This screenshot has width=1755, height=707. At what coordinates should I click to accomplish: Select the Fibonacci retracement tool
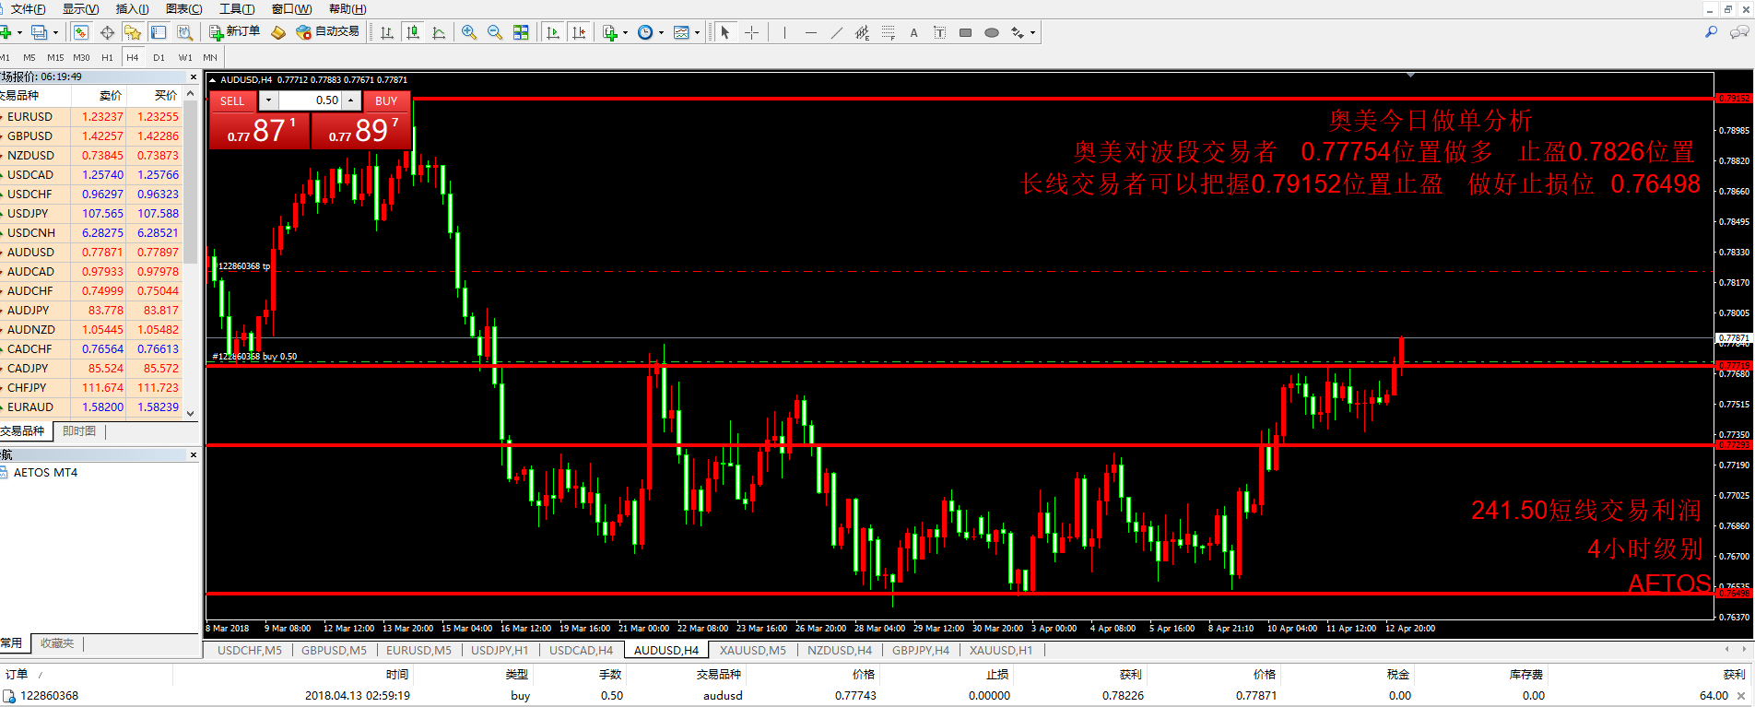(x=888, y=32)
